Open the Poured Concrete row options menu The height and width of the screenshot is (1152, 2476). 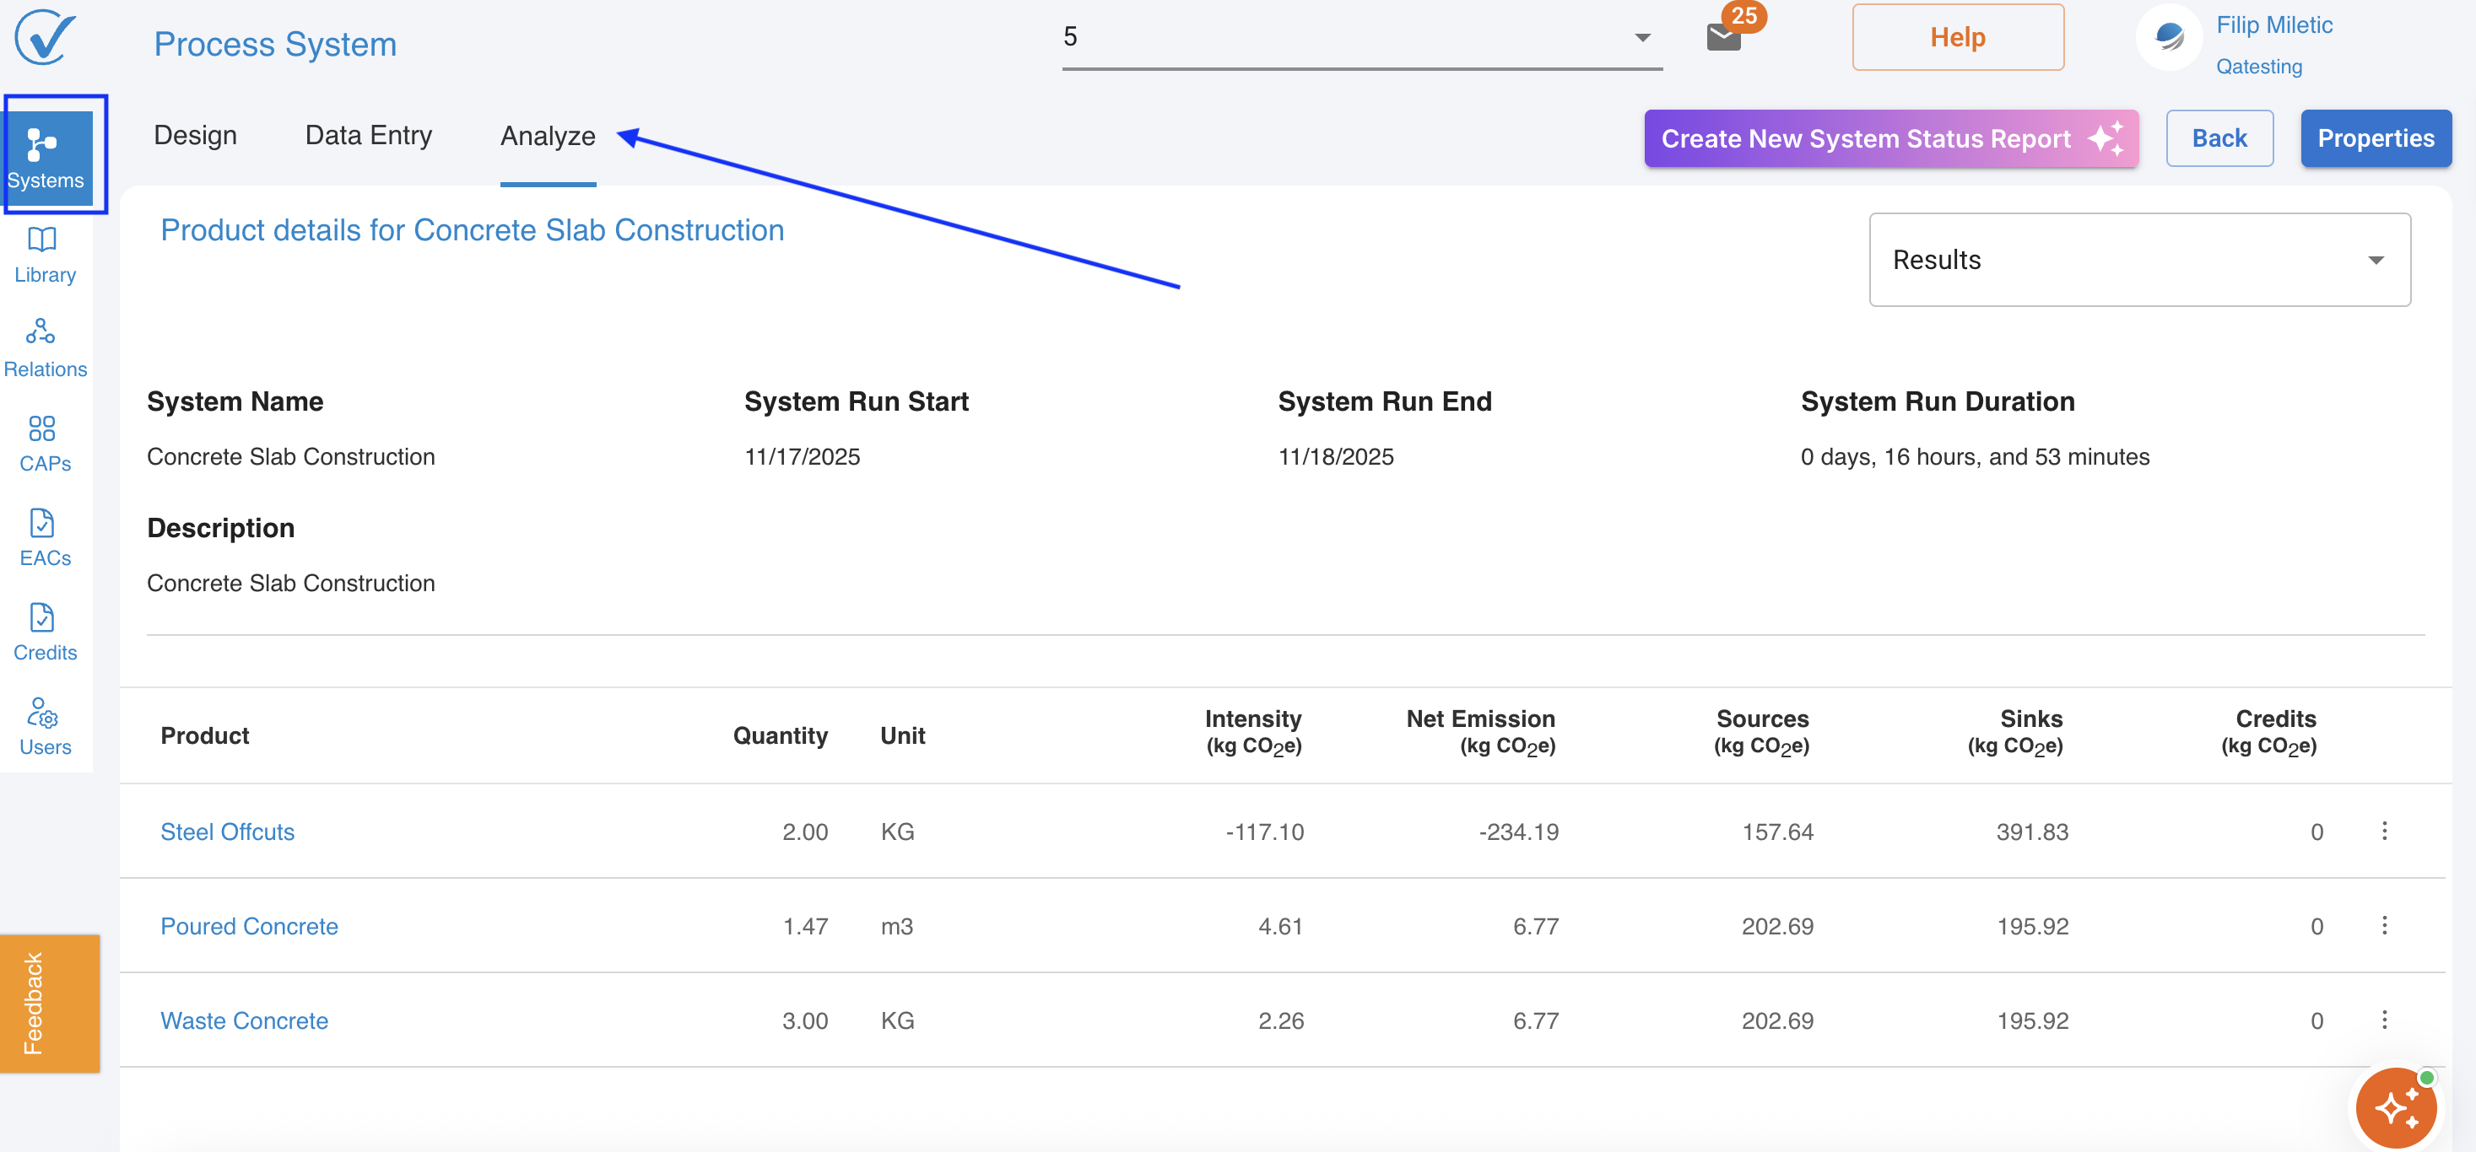tap(2384, 925)
